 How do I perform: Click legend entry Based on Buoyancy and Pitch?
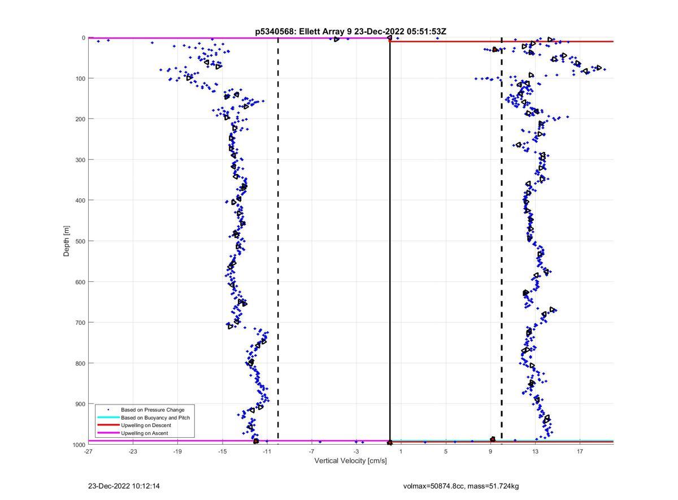click(155, 418)
